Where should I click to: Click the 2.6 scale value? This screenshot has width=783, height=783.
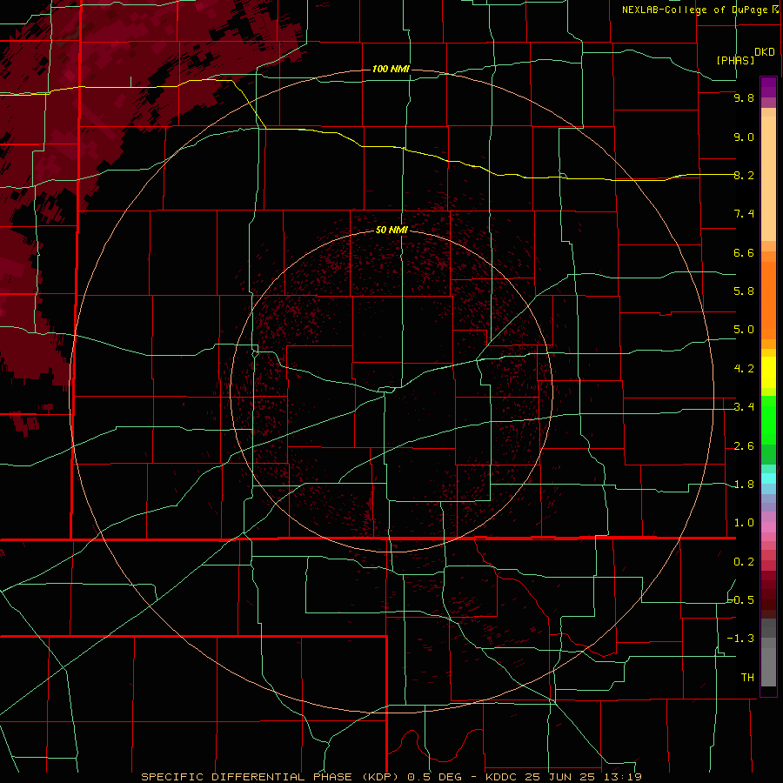pyautogui.click(x=744, y=446)
